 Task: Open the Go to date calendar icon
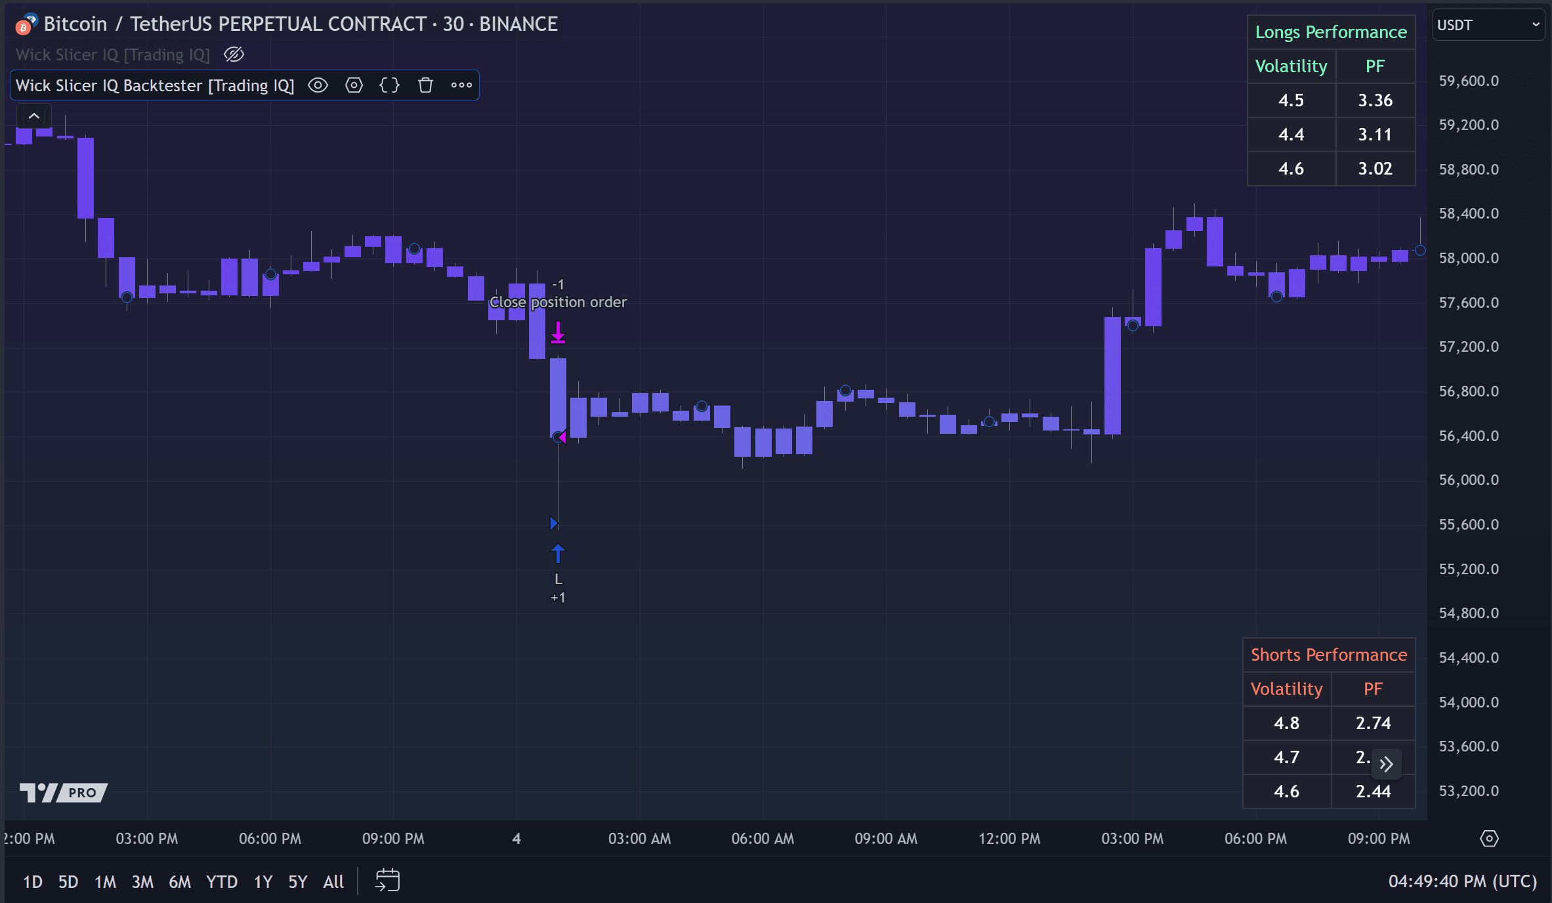click(x=388, y=880)
